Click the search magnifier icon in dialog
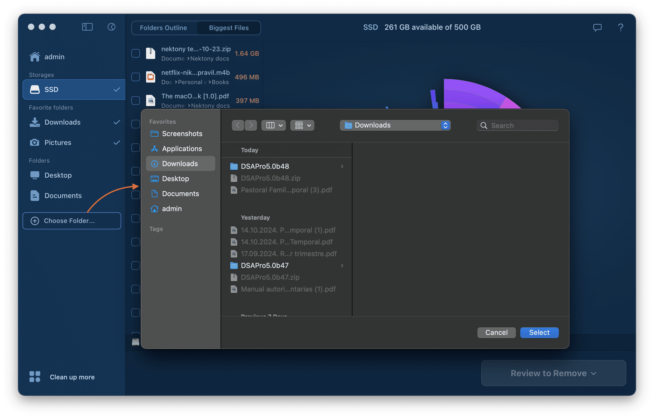 point(484,125)
